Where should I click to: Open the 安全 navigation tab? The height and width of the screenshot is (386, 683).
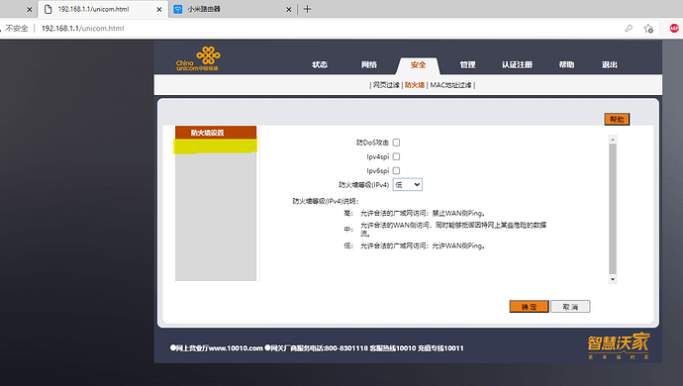click(x=418, y=65)
